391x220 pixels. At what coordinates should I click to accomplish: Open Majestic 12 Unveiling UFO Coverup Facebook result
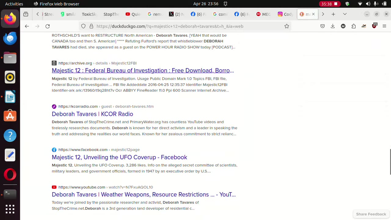(119, 157)
